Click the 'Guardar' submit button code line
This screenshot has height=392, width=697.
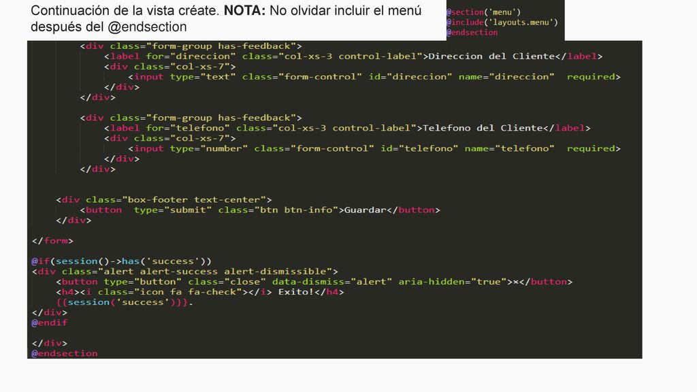pos(260,210)
